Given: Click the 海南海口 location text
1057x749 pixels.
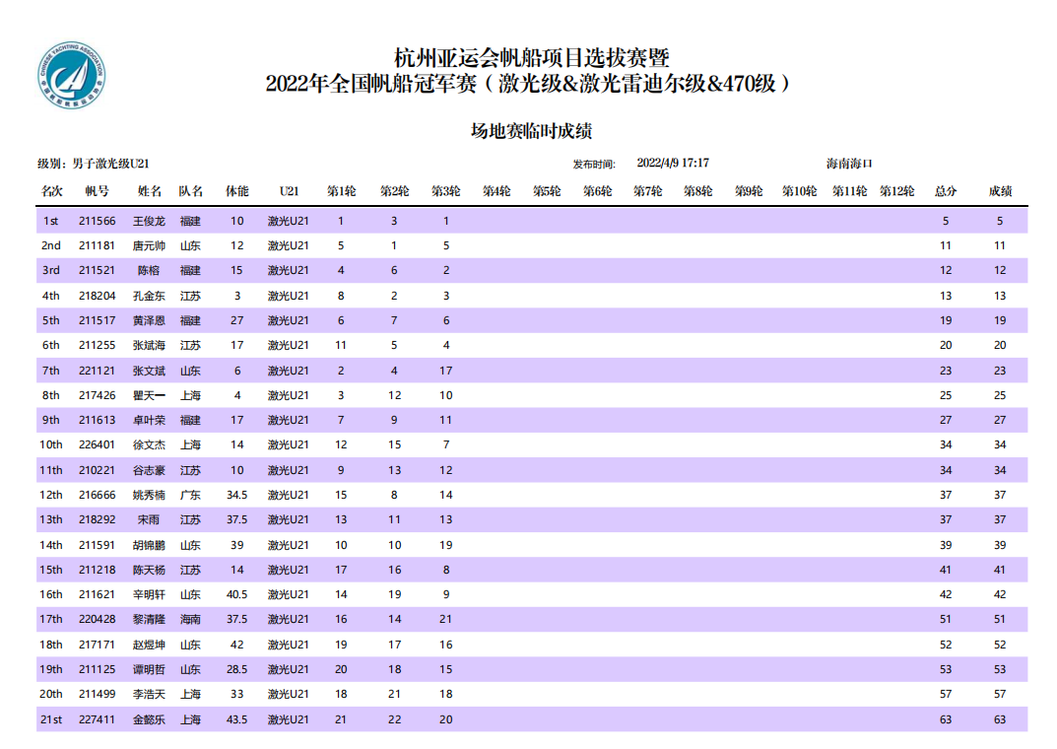Looking at the screenshot, I should pos(849,164).
